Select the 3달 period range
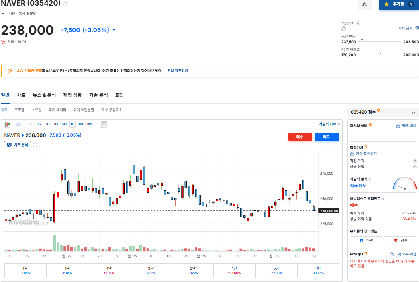 tap(151, 270)
